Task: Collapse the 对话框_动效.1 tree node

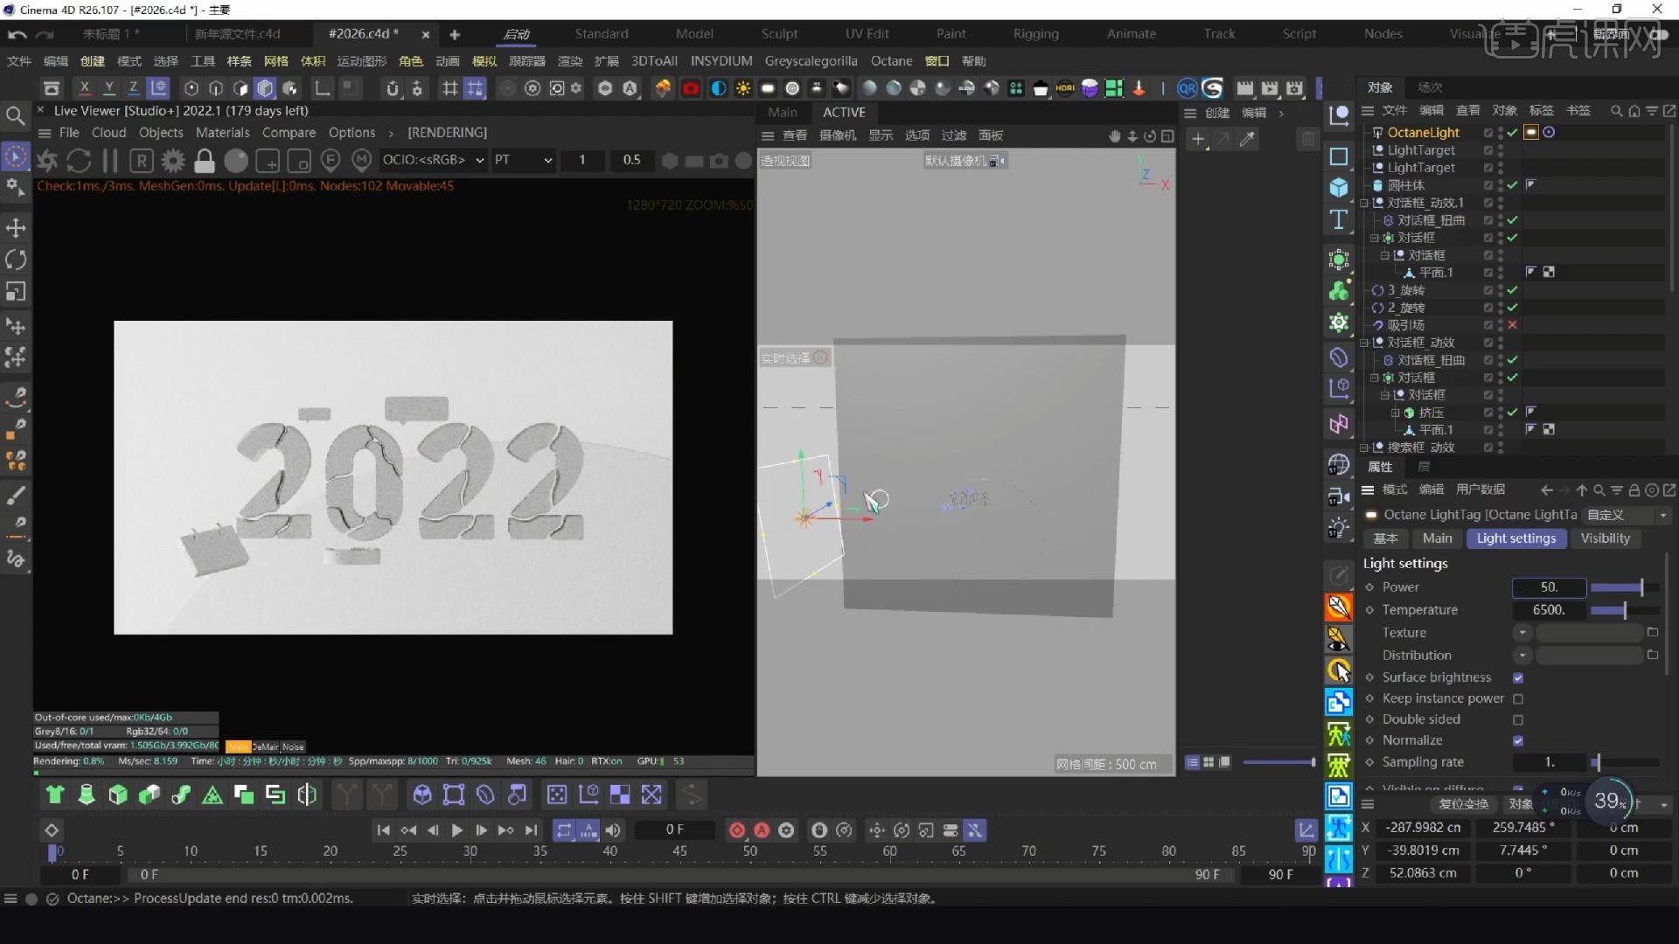Action: (1364, 203)
